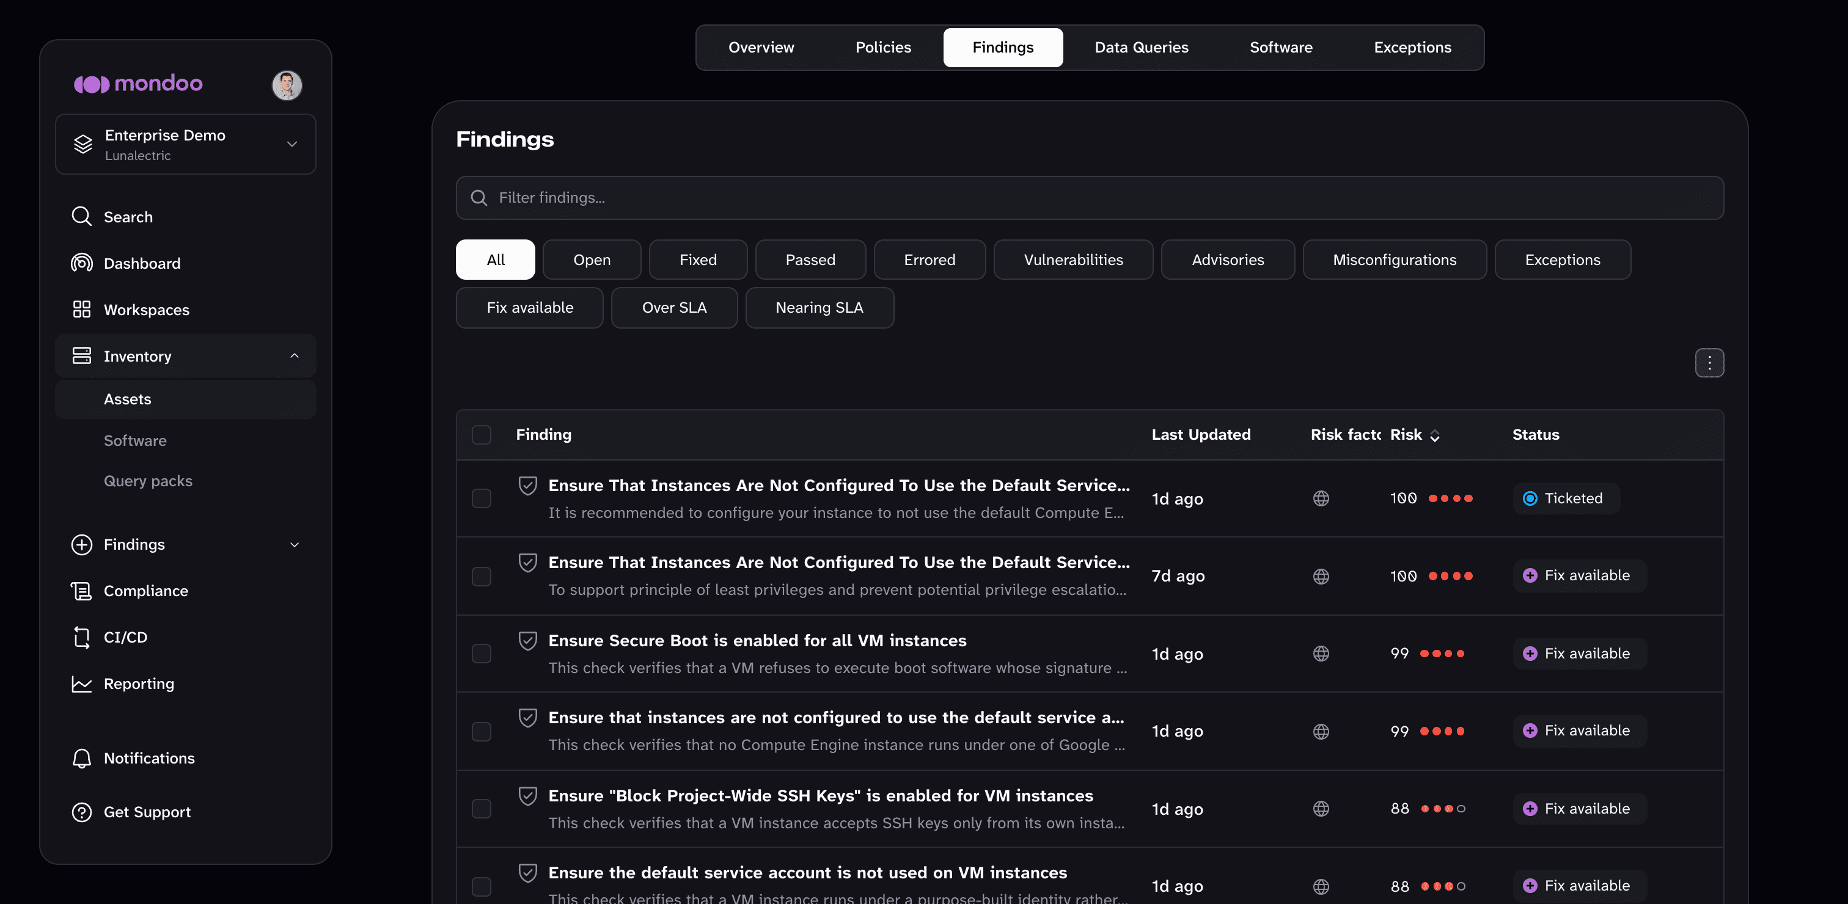Collapse the Inventory section chevron
The width and height of the screenshot is (1848, 904).
294,355
